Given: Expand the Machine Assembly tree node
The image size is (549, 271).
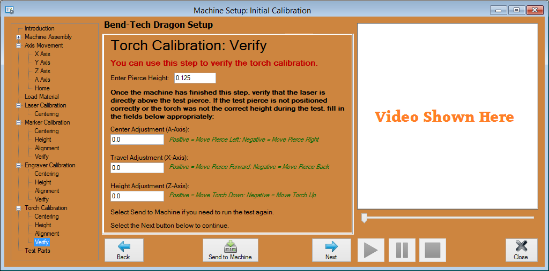Looking at the screenshot, I should click(18, 37).
